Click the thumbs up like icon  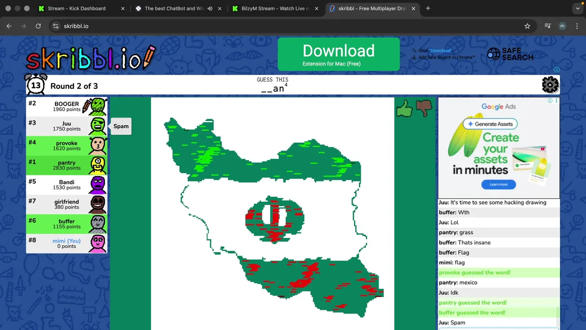pyautogui.click(x=405, y=109)
